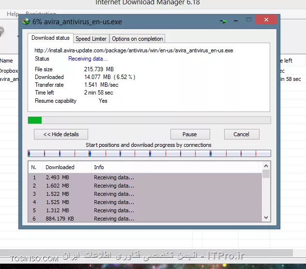Click the Resume capability value Yes

point(103,101)
